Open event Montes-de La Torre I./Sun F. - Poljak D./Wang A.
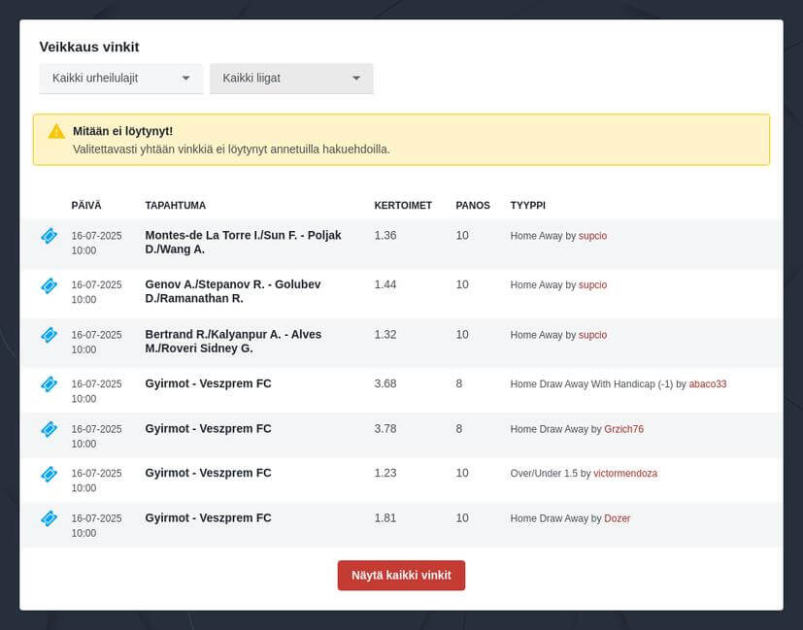 (244, 242)
